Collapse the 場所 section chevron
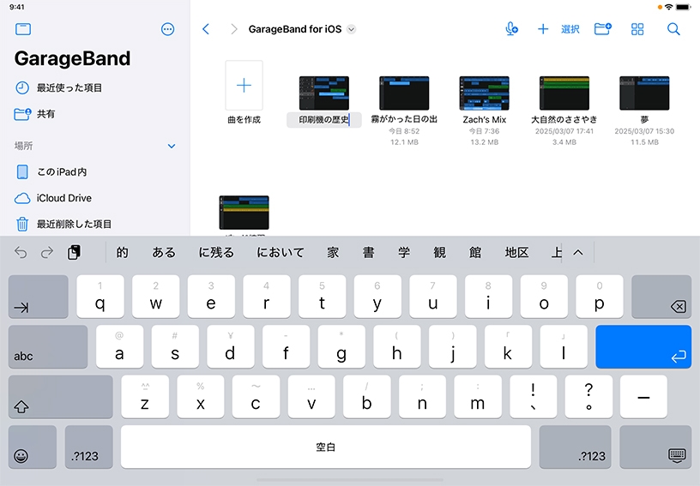 click(171, 147)
